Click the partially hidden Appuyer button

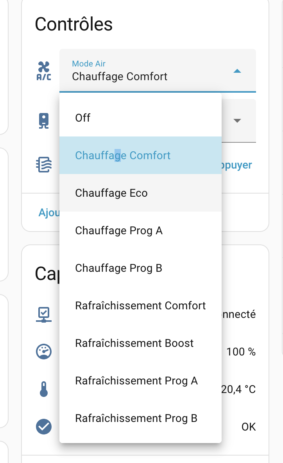pos(237,165)
